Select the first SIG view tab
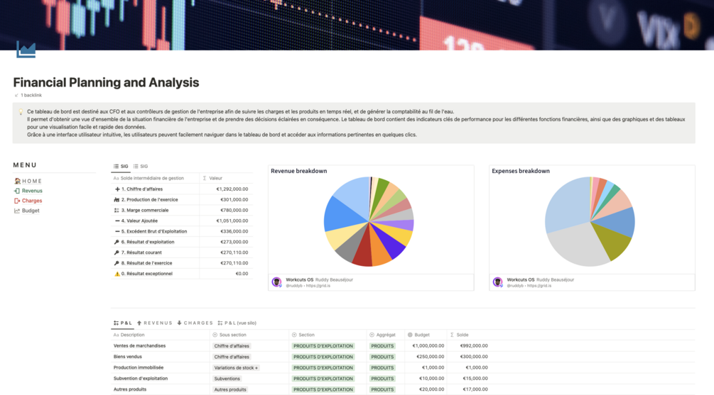 pyautogui.click(x=121, y=167)
